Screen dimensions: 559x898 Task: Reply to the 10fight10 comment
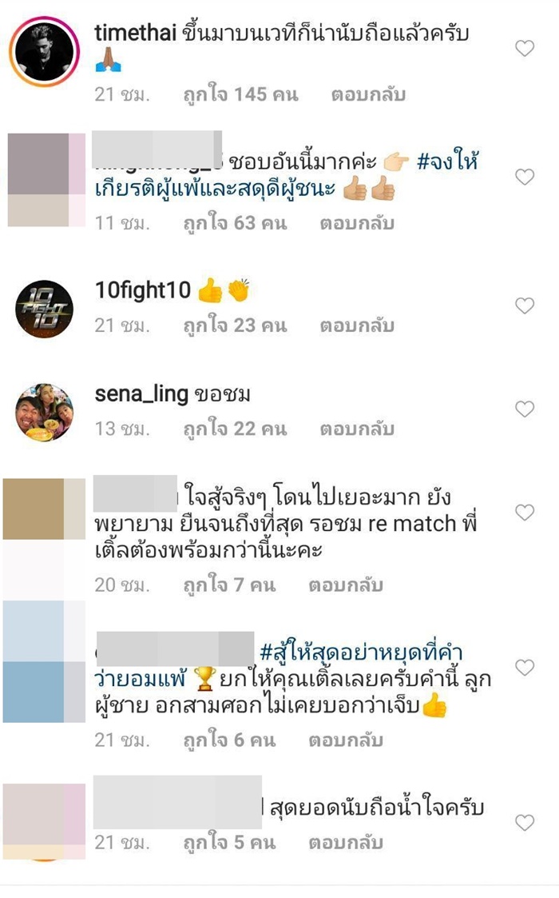(357, 326)
